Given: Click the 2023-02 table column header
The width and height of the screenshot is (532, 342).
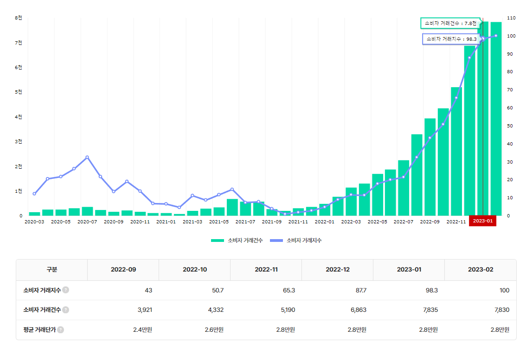Looking at the screenshot, I should [x=481, y=269].
